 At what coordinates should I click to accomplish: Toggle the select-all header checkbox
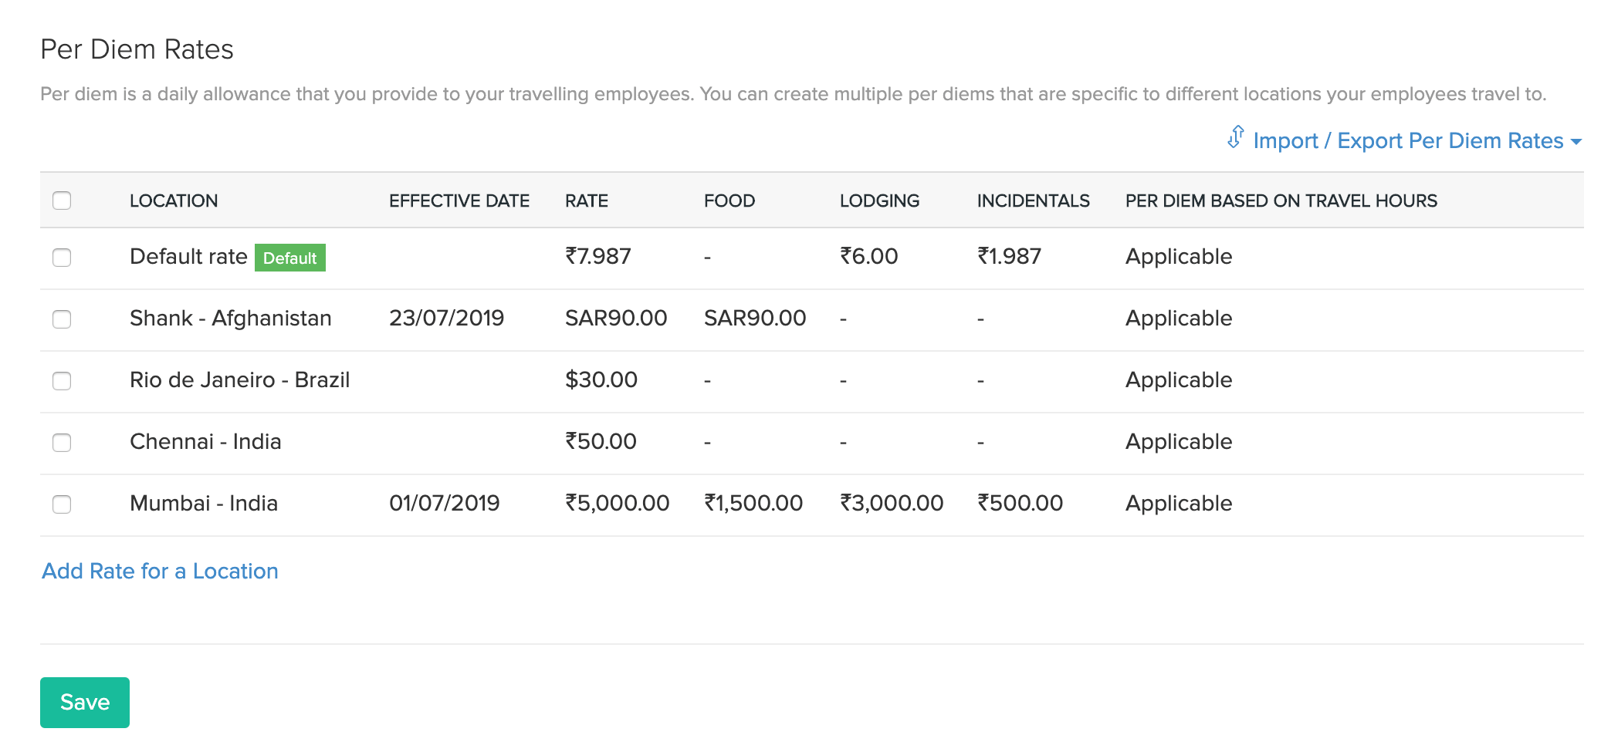tap(62, 201)
